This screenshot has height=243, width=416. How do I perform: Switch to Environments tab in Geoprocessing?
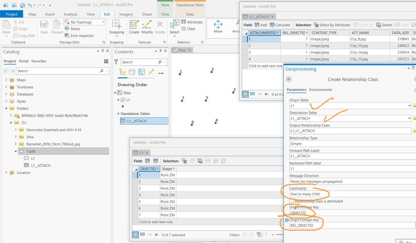pos(321,90)
